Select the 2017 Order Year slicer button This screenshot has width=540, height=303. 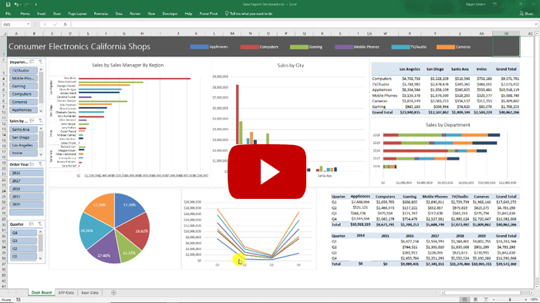click(x=26, y=180)
